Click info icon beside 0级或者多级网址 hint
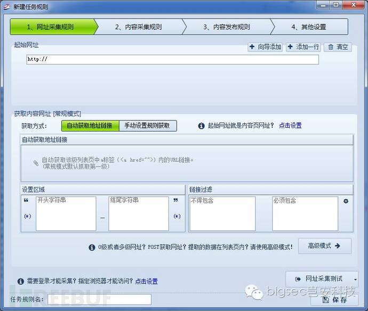Viewport: 368px width, 311px height. coord(92,247)
